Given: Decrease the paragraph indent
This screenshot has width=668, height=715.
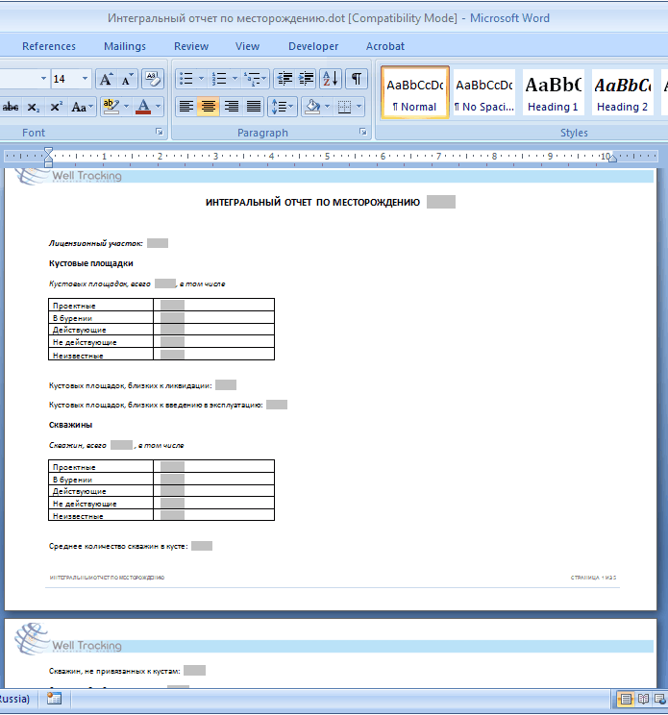Looking at the screenshot, I should (x=284, y=79).
